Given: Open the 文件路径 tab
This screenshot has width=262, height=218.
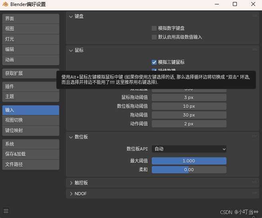Looking at the screenshot, I should [x=31, y=164].
